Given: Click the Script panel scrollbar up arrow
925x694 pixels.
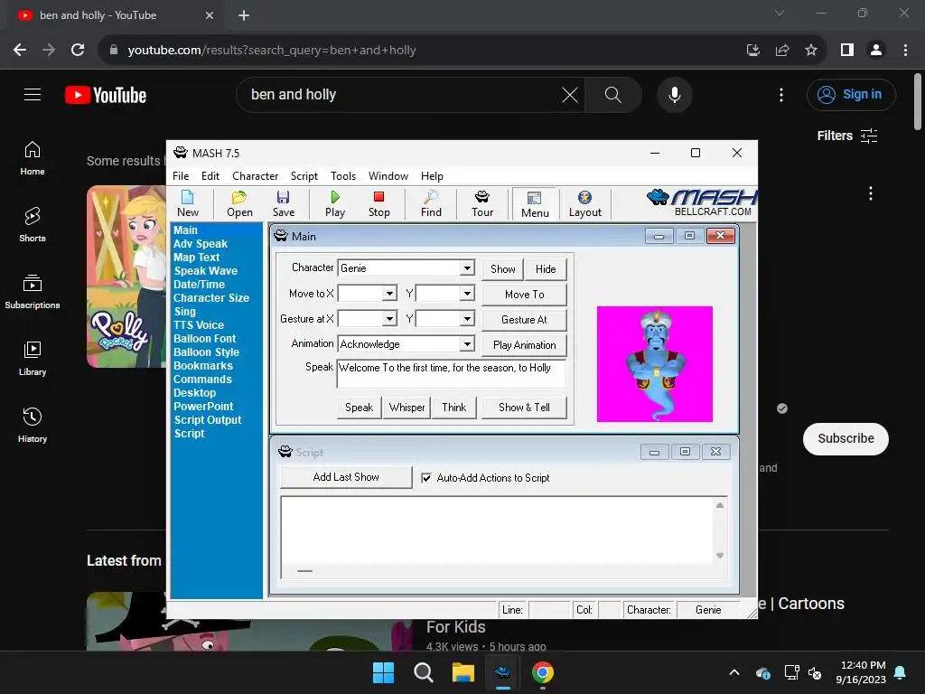Looking at the screenshot, I should [x=720, y=505].
